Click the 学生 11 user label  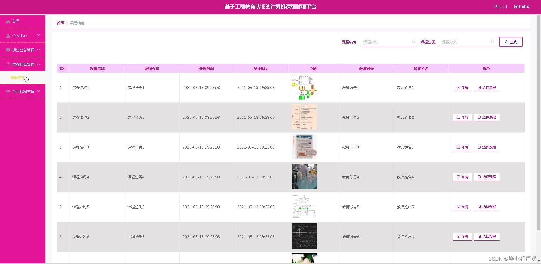pyautogui.click(x=501, y=7)
